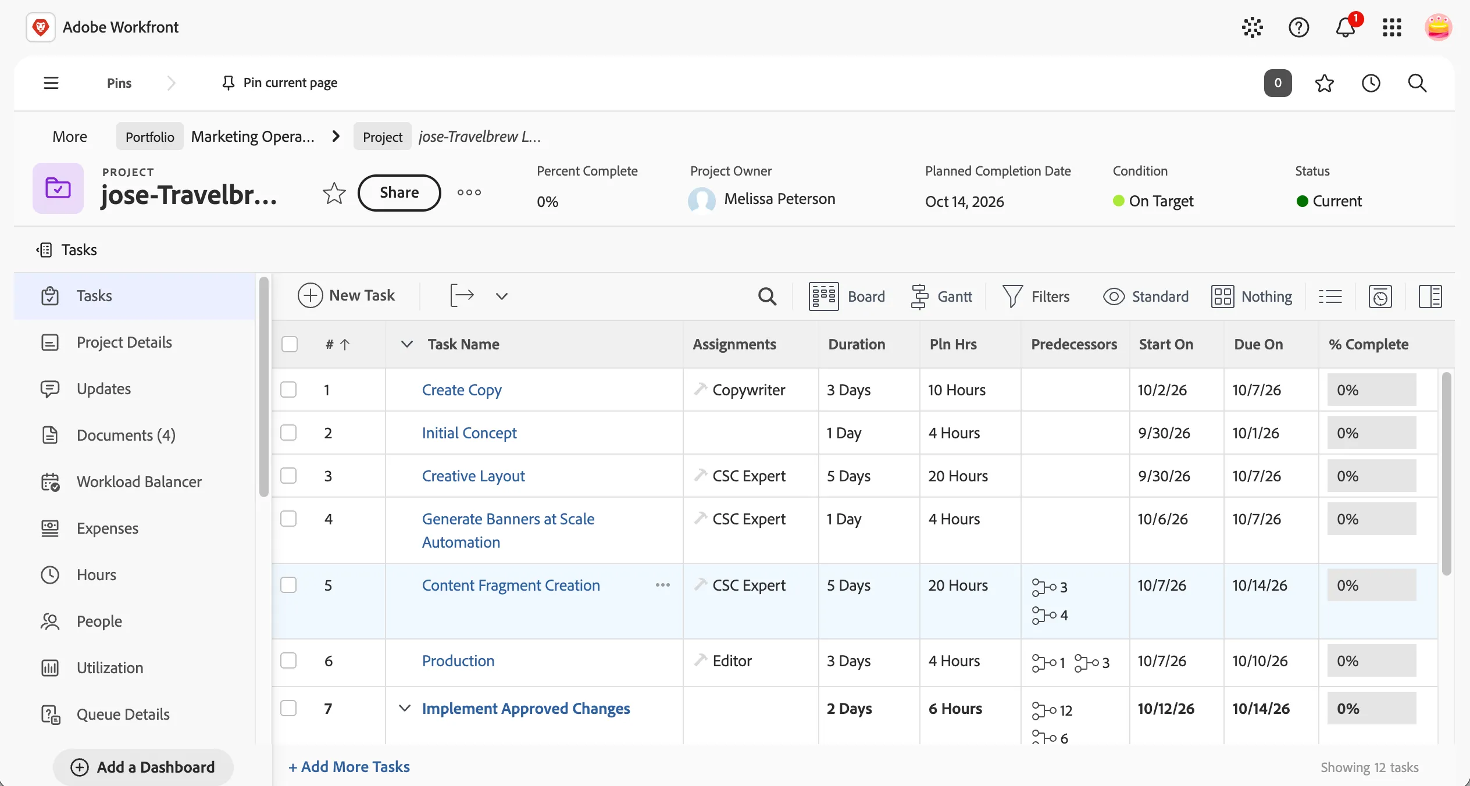Image resolution: width=1470 pixels, height=786 pixels.
Task: Edit Production percent complete bar
Action: [1371, 660]
